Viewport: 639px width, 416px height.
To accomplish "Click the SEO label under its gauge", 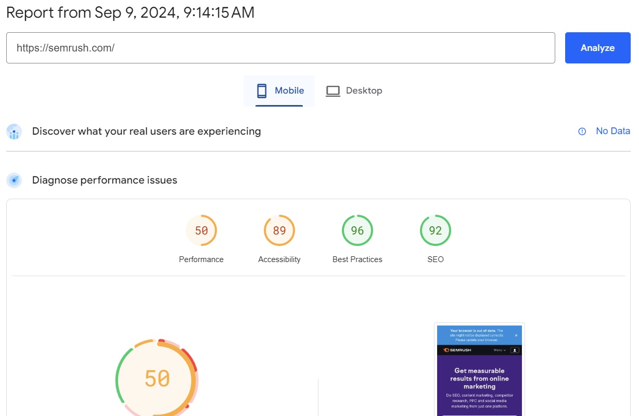I will (x=435, y=259).
